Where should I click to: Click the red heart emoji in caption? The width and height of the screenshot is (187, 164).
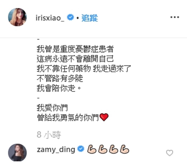pyautogui.click(x=104, y=117)
